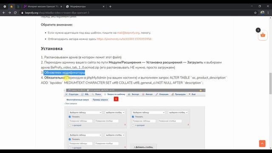Close the Модификаторы tab
272x153 pixels.
coord(104,6)
